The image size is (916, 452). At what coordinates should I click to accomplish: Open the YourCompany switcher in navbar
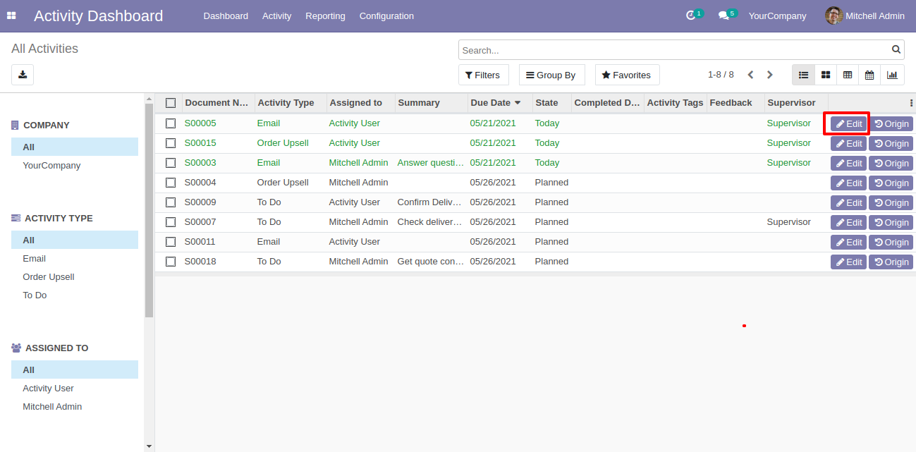777,16
